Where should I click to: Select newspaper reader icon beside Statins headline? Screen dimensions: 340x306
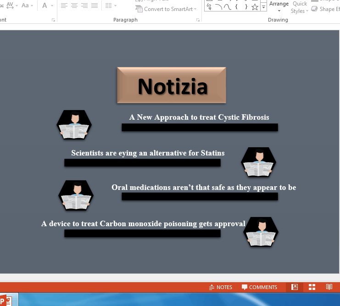coord(258,162)
